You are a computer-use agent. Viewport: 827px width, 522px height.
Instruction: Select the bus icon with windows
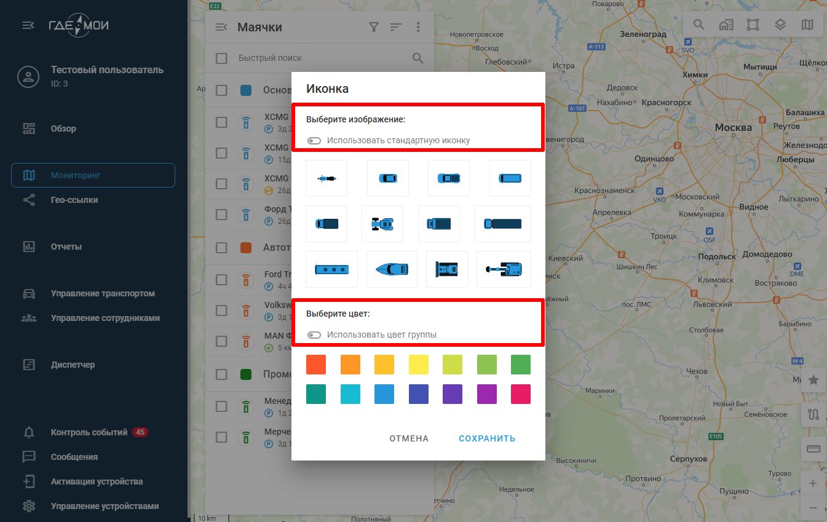point(331,269)
